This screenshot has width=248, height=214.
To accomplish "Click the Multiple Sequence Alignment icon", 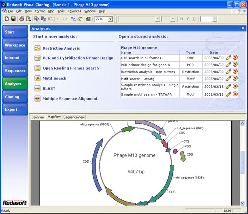I will 37,99.
